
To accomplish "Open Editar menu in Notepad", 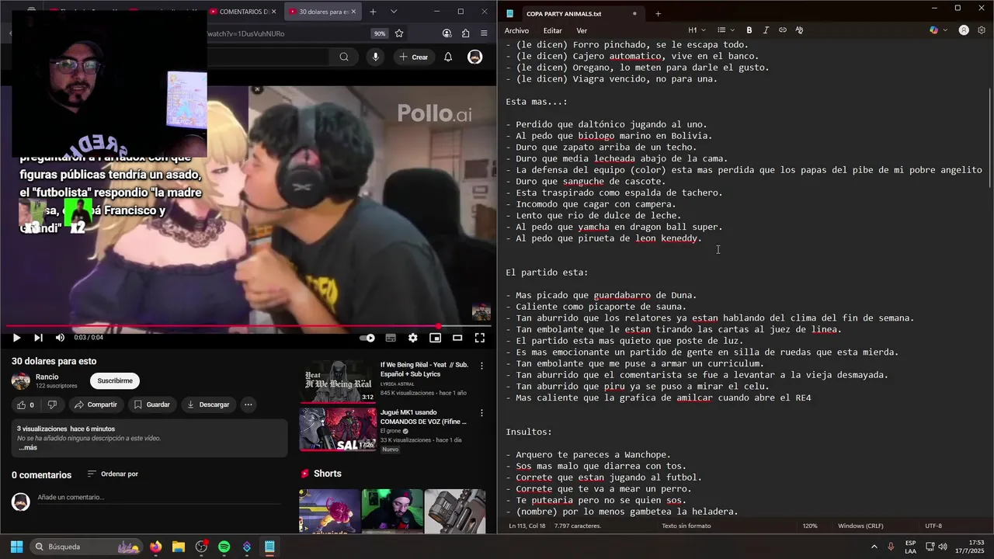I will coord(552,30).
